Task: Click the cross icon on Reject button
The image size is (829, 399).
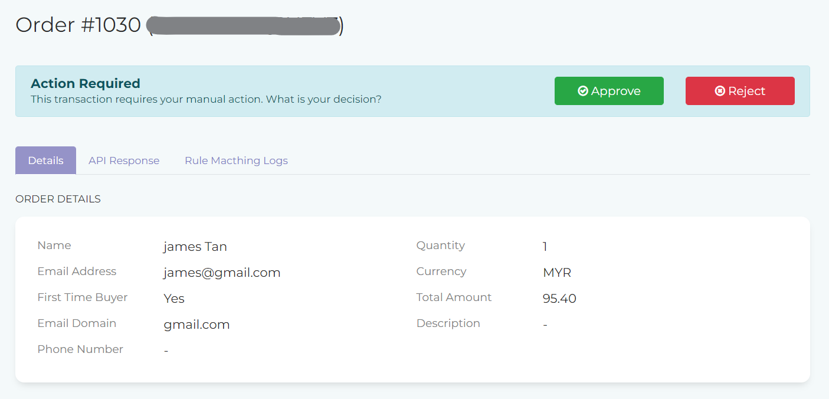Action: point(720,91)
